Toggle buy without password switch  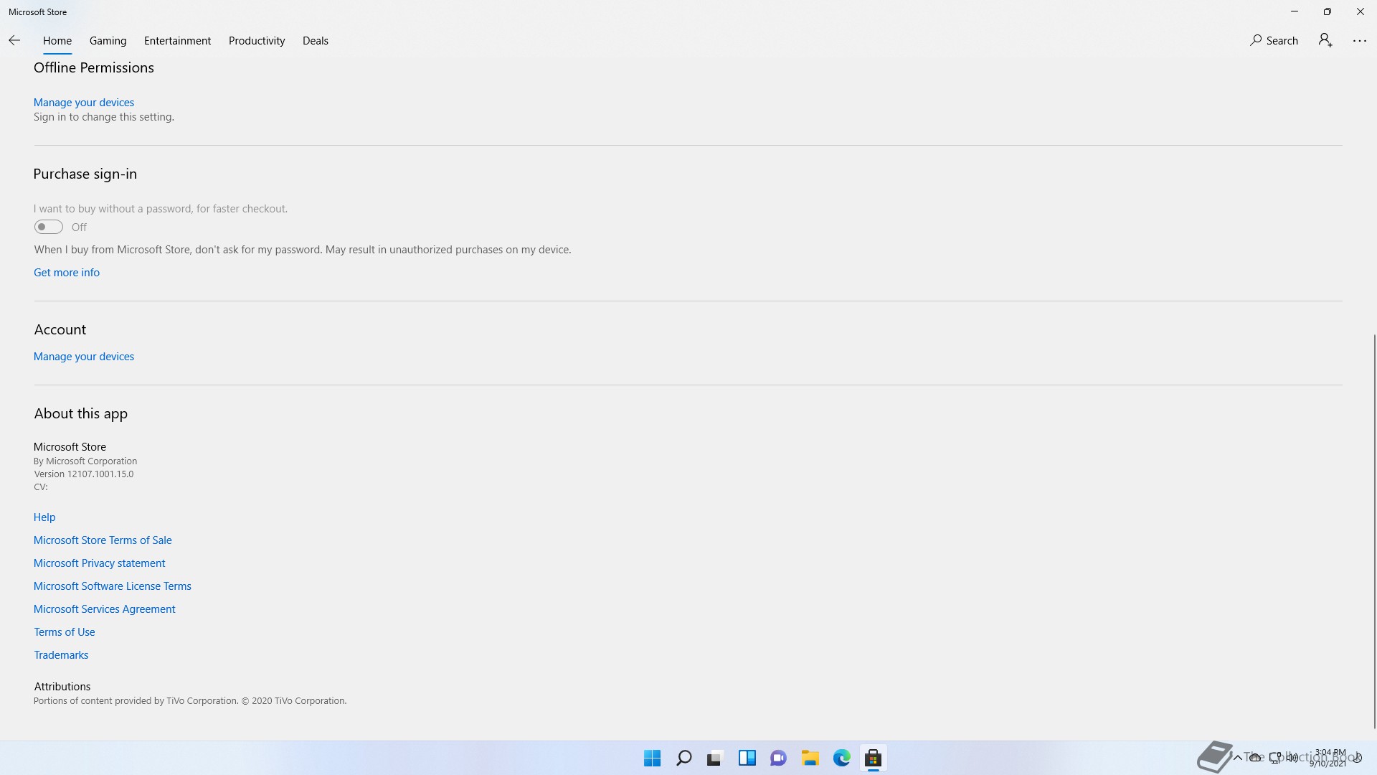click(x=49, y=227)
